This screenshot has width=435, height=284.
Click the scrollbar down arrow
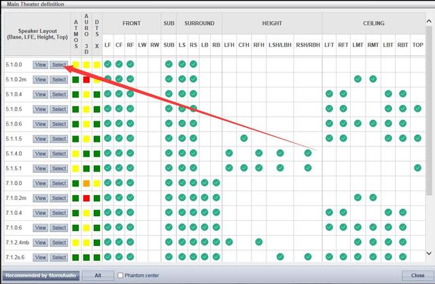[x=429, y=253]
